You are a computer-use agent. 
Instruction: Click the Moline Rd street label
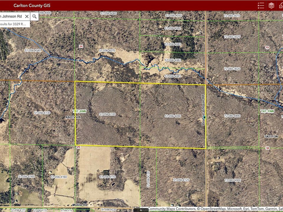click(80, 205)
